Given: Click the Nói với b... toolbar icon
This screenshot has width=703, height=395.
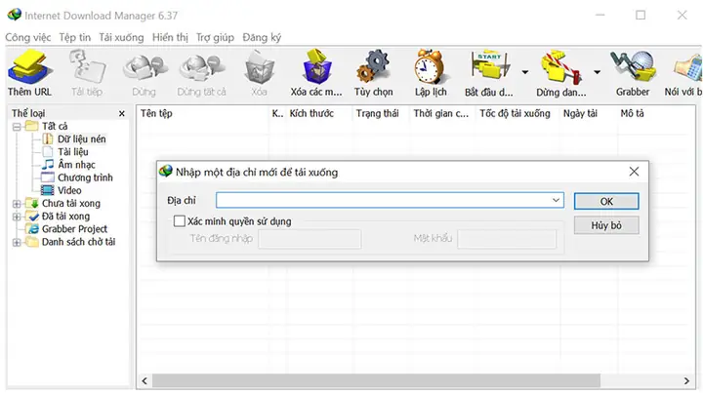Looking at the screenshot, I should tap(687, 68).
